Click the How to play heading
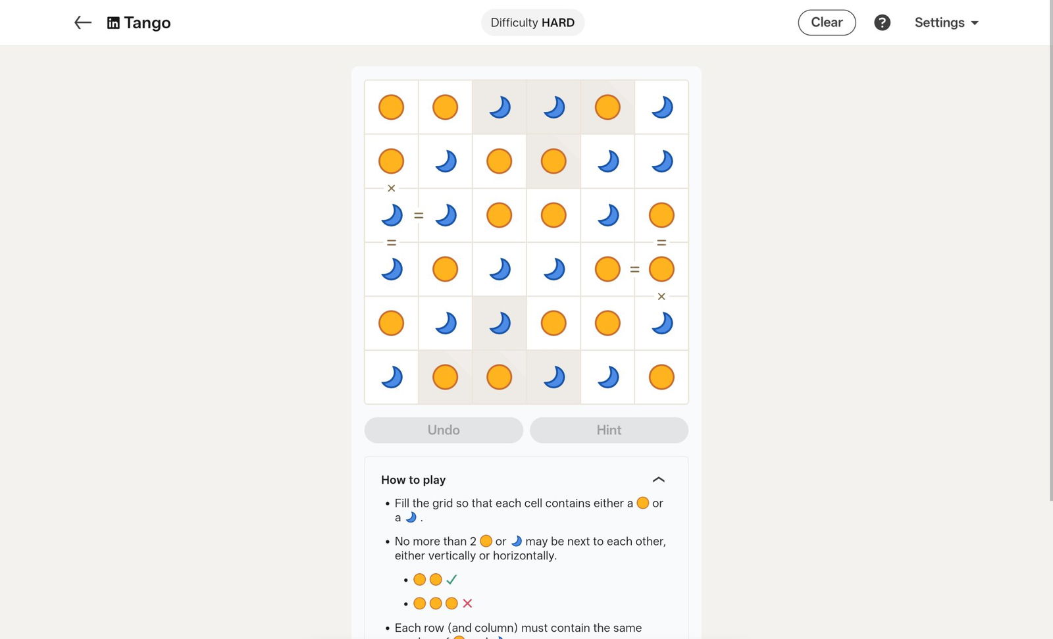1053x639 pixels. click(x=413, y=480)
